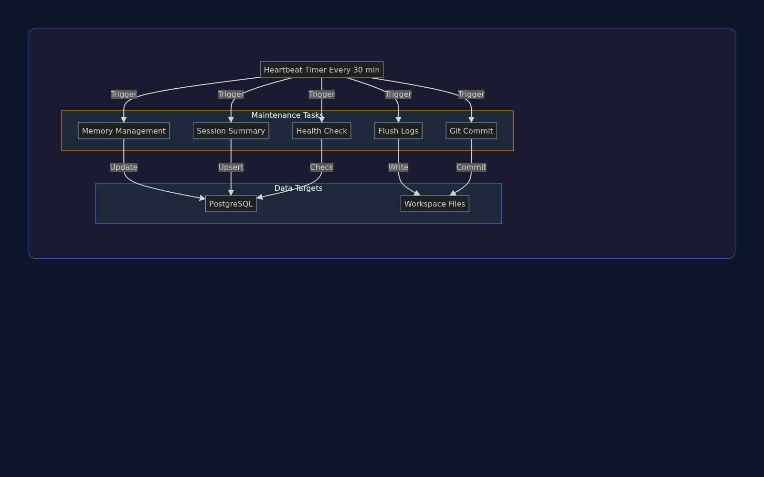Select the Session Summary node
764x477 pixels.
pos(231,131)
